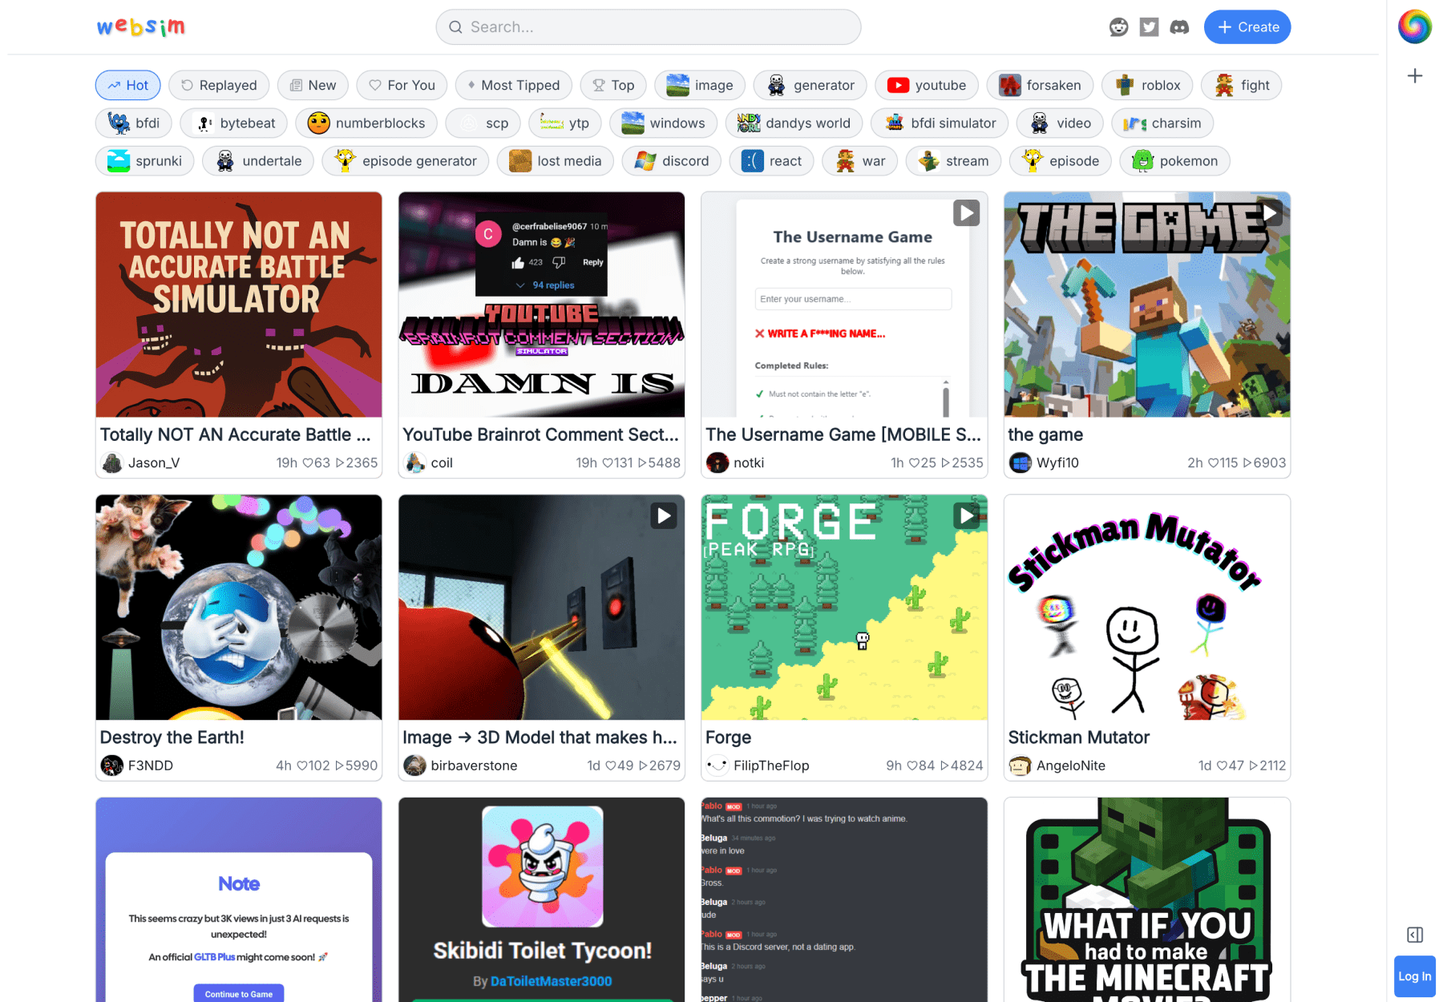Open FilipTheFlop's user avatar

pyautogui.click(x=717, y=766)
